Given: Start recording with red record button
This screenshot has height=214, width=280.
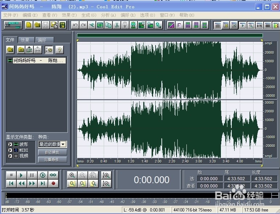Looking at the screenshot, I should [x=53, y=184].
